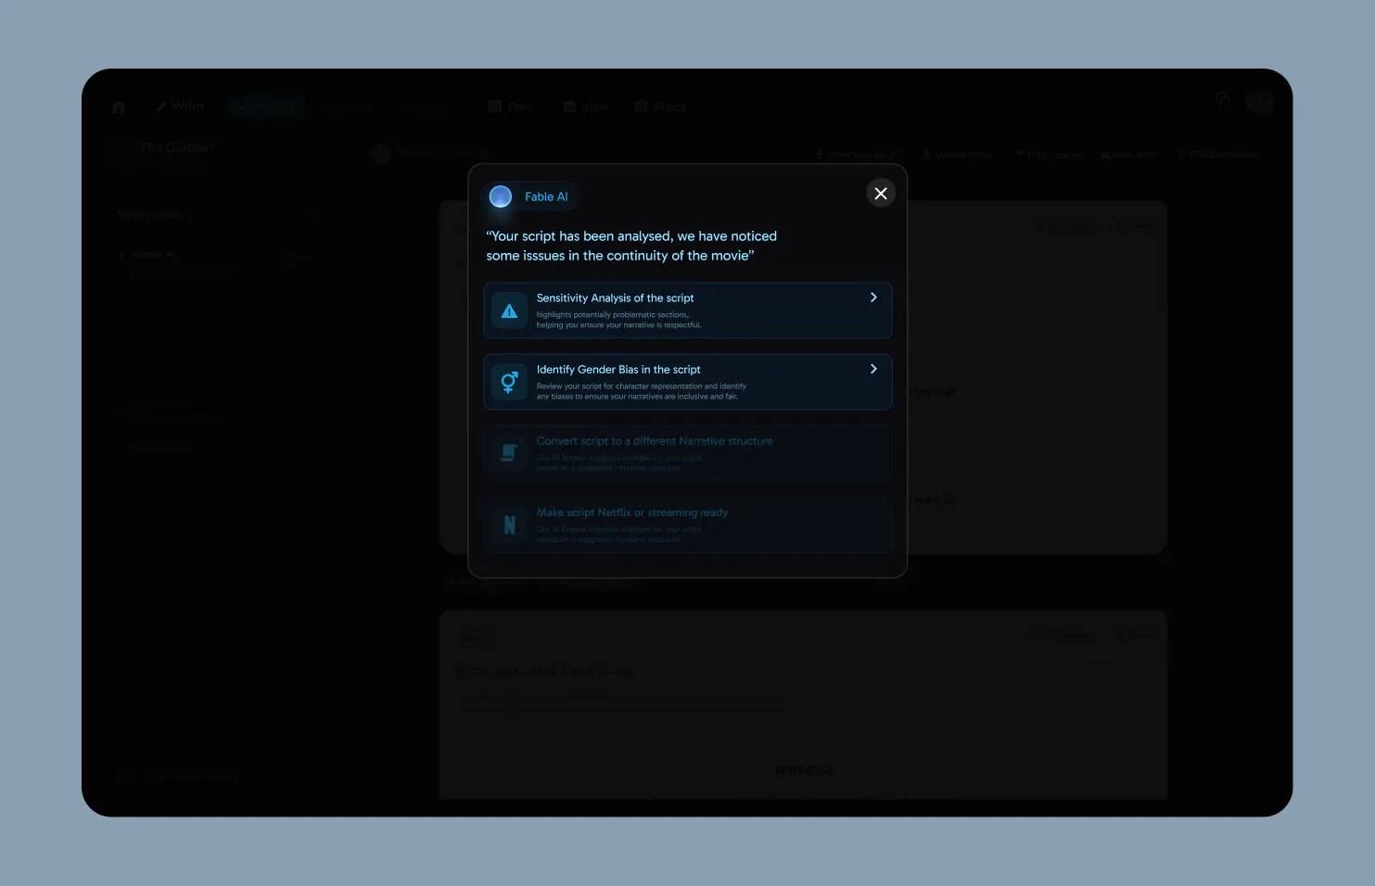1375x886 pixels.
Task: Go to the Home icon
Action: (x=119, y=107)
